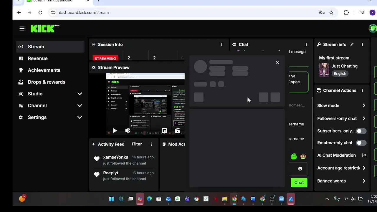The width and height of the screenshot is (377, 212).
Task: Open the Activity Feed Filter
Action: point(137,144)
